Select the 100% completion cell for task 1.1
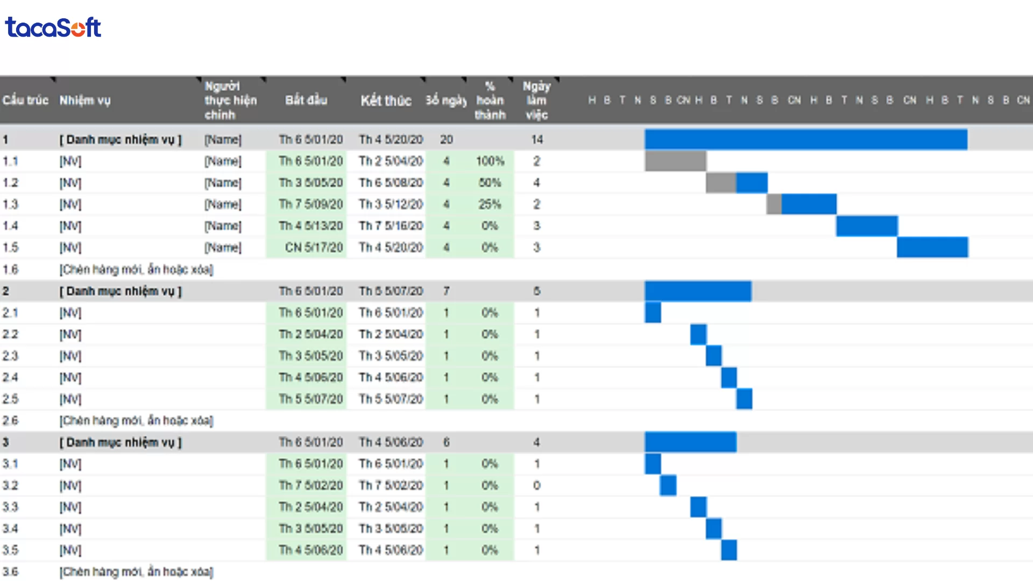The width and height of the screenshot is (1033, 581). [490, 161]
